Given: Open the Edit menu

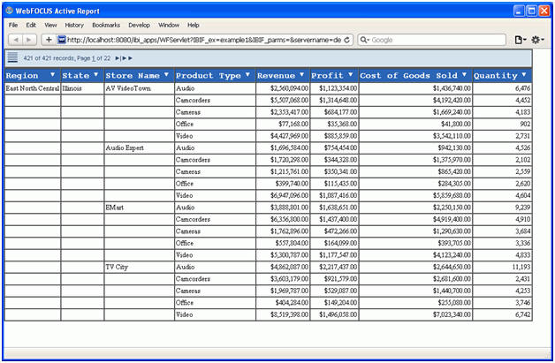Looking at the screenshot, I should pos(31,25).
